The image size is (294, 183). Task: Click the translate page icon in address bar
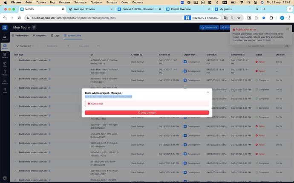pos(226,18)
